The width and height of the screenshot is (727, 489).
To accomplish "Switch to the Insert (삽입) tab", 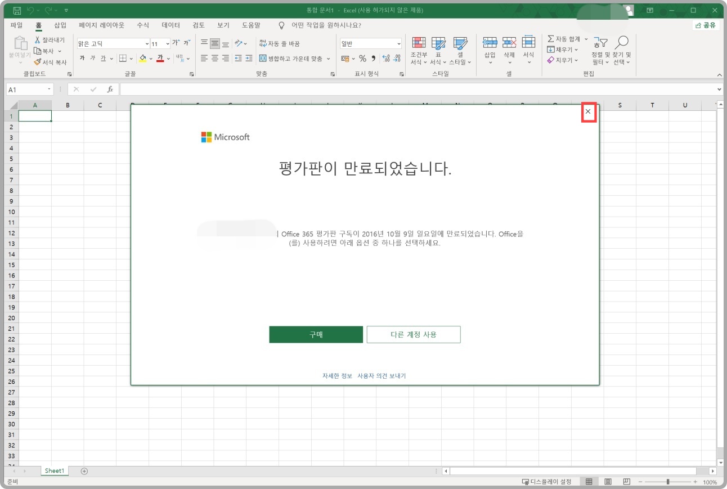I will pyautogui.click(x=60, y=25).
